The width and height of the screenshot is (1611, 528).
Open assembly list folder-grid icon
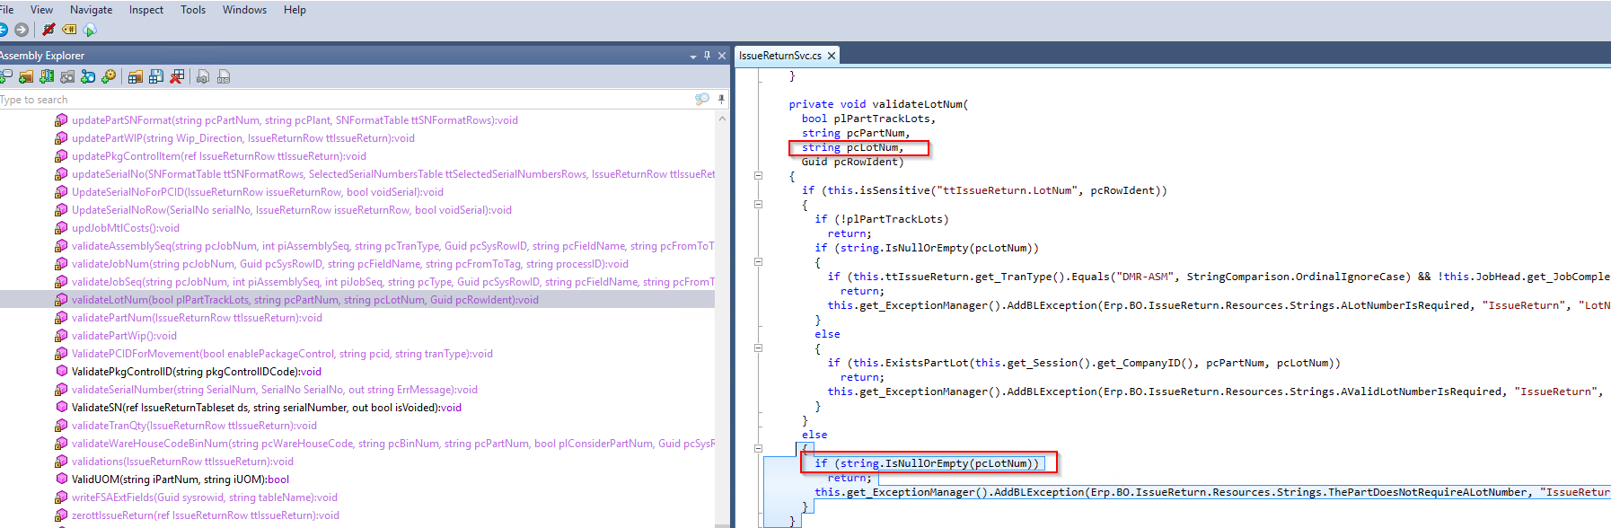point(136,76)
